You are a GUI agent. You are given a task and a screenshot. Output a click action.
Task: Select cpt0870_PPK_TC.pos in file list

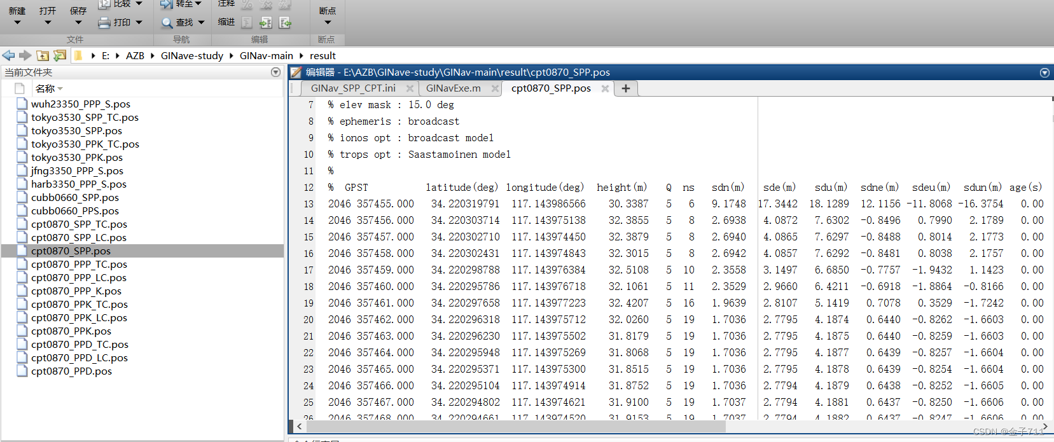(x=80, y=304)
